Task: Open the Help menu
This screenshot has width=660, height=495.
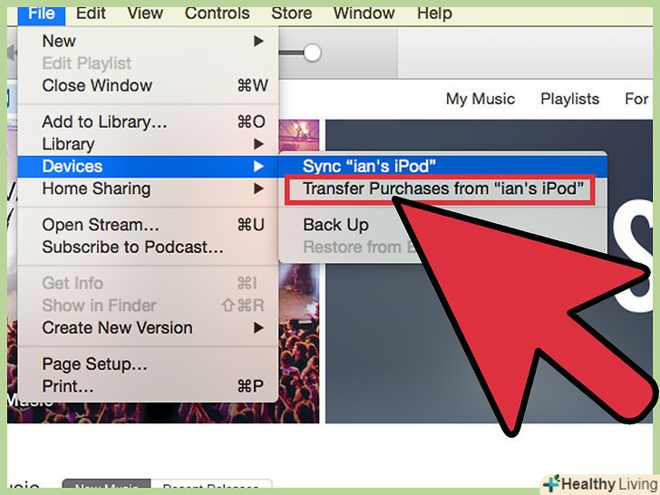Action: (434, 14)
